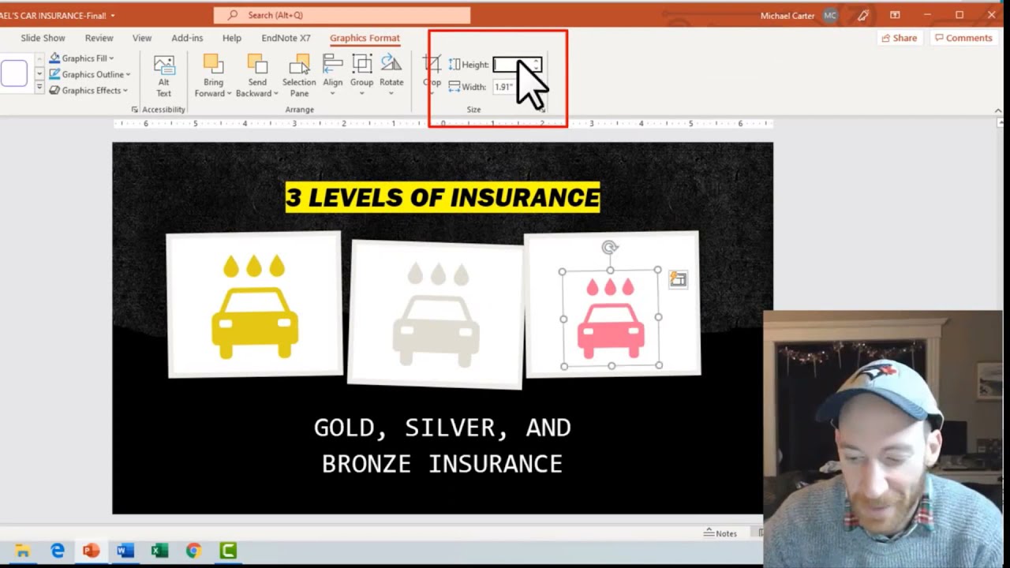
Task: Open the Add-ins tab
Action: (x=187, y=38)
